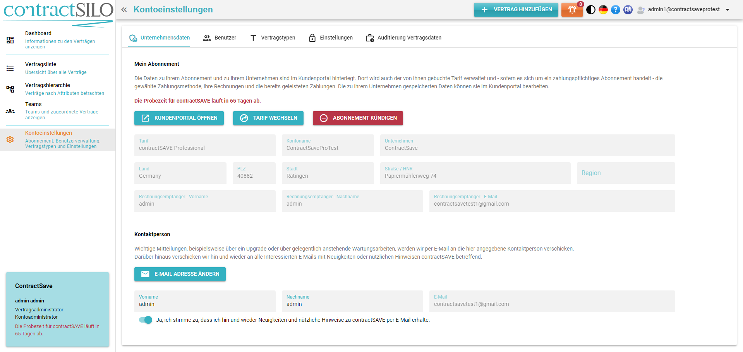
Task: Click the user avatar icon
Action: [641, 10]
